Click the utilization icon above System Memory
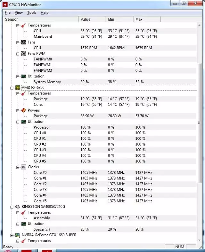 coord(24,76)
